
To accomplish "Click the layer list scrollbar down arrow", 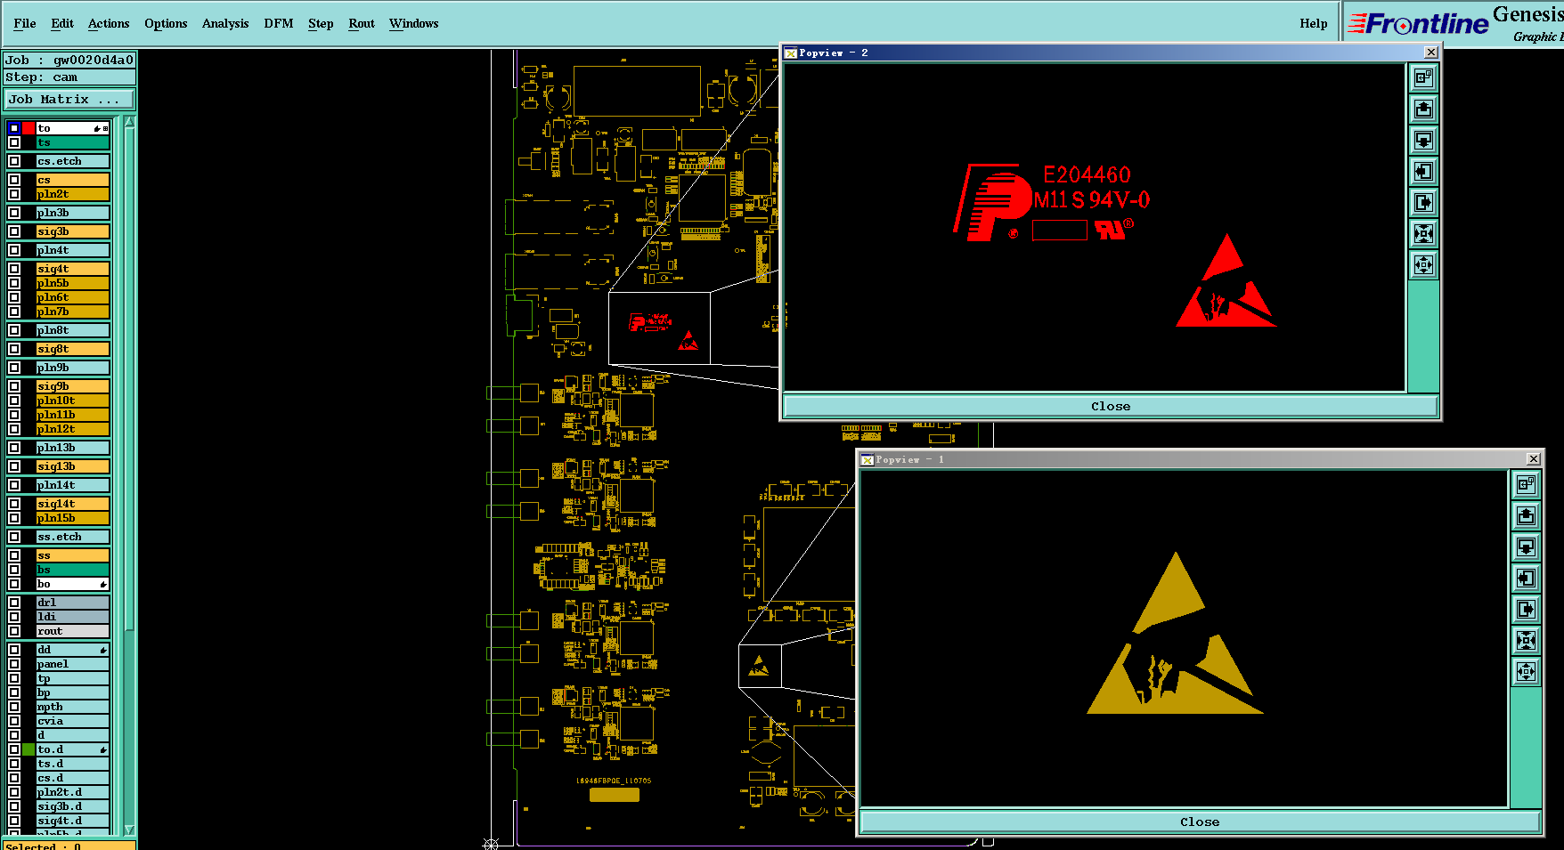I will coord(130,830).
